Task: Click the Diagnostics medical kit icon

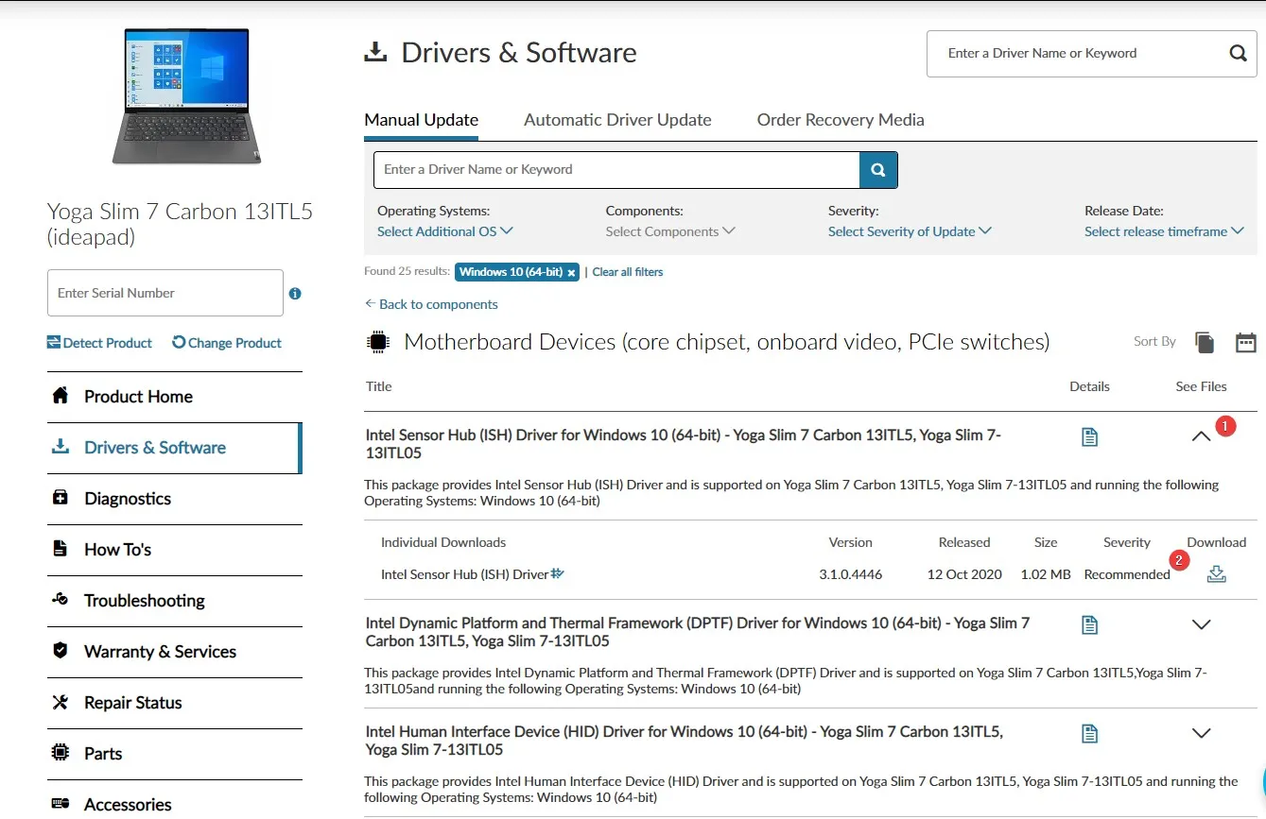Action: 61,498
